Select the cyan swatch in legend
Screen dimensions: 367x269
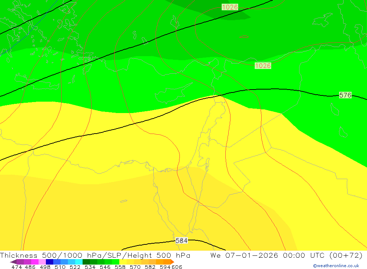pos(79,262)
